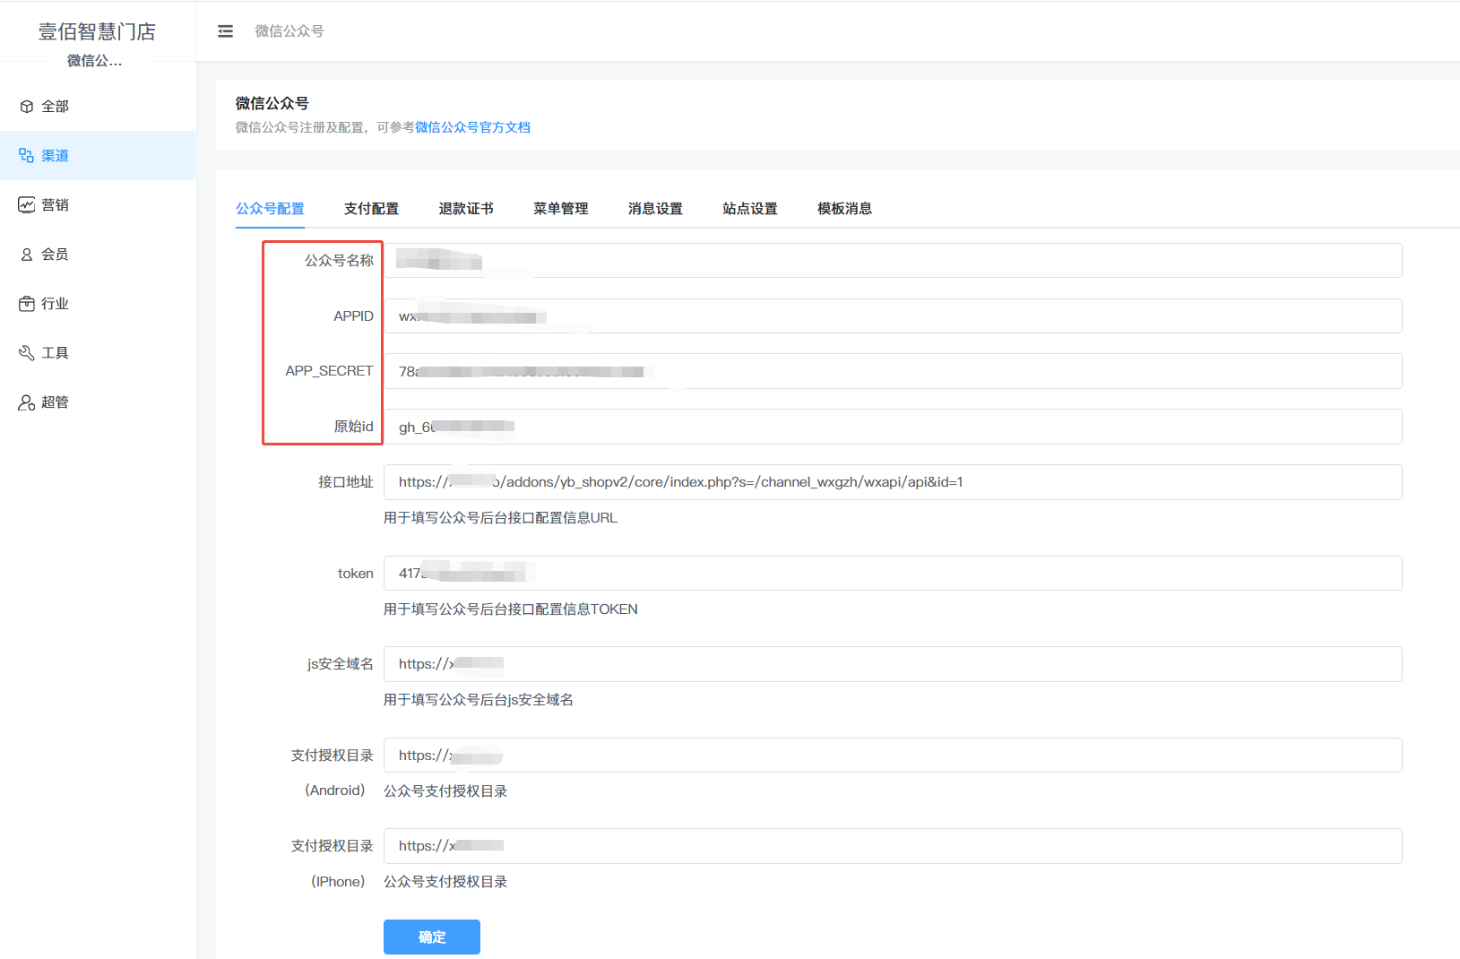Open the 渠道 channel icon in sidebar
1460x959 pixels.
pos(27,156)
